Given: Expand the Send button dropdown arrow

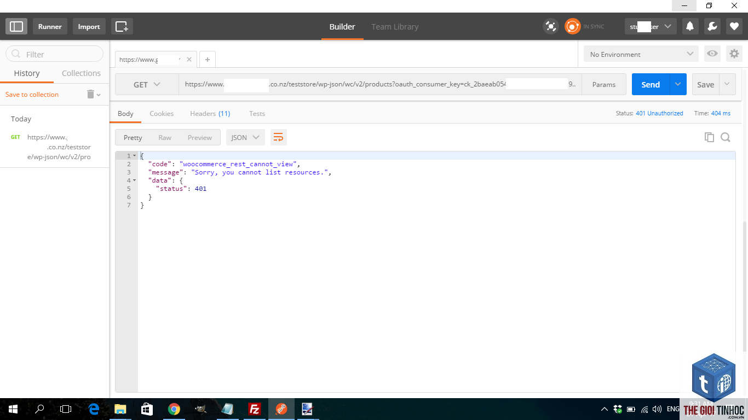Looking at the screenshot, I should click(x=678, y=84).
